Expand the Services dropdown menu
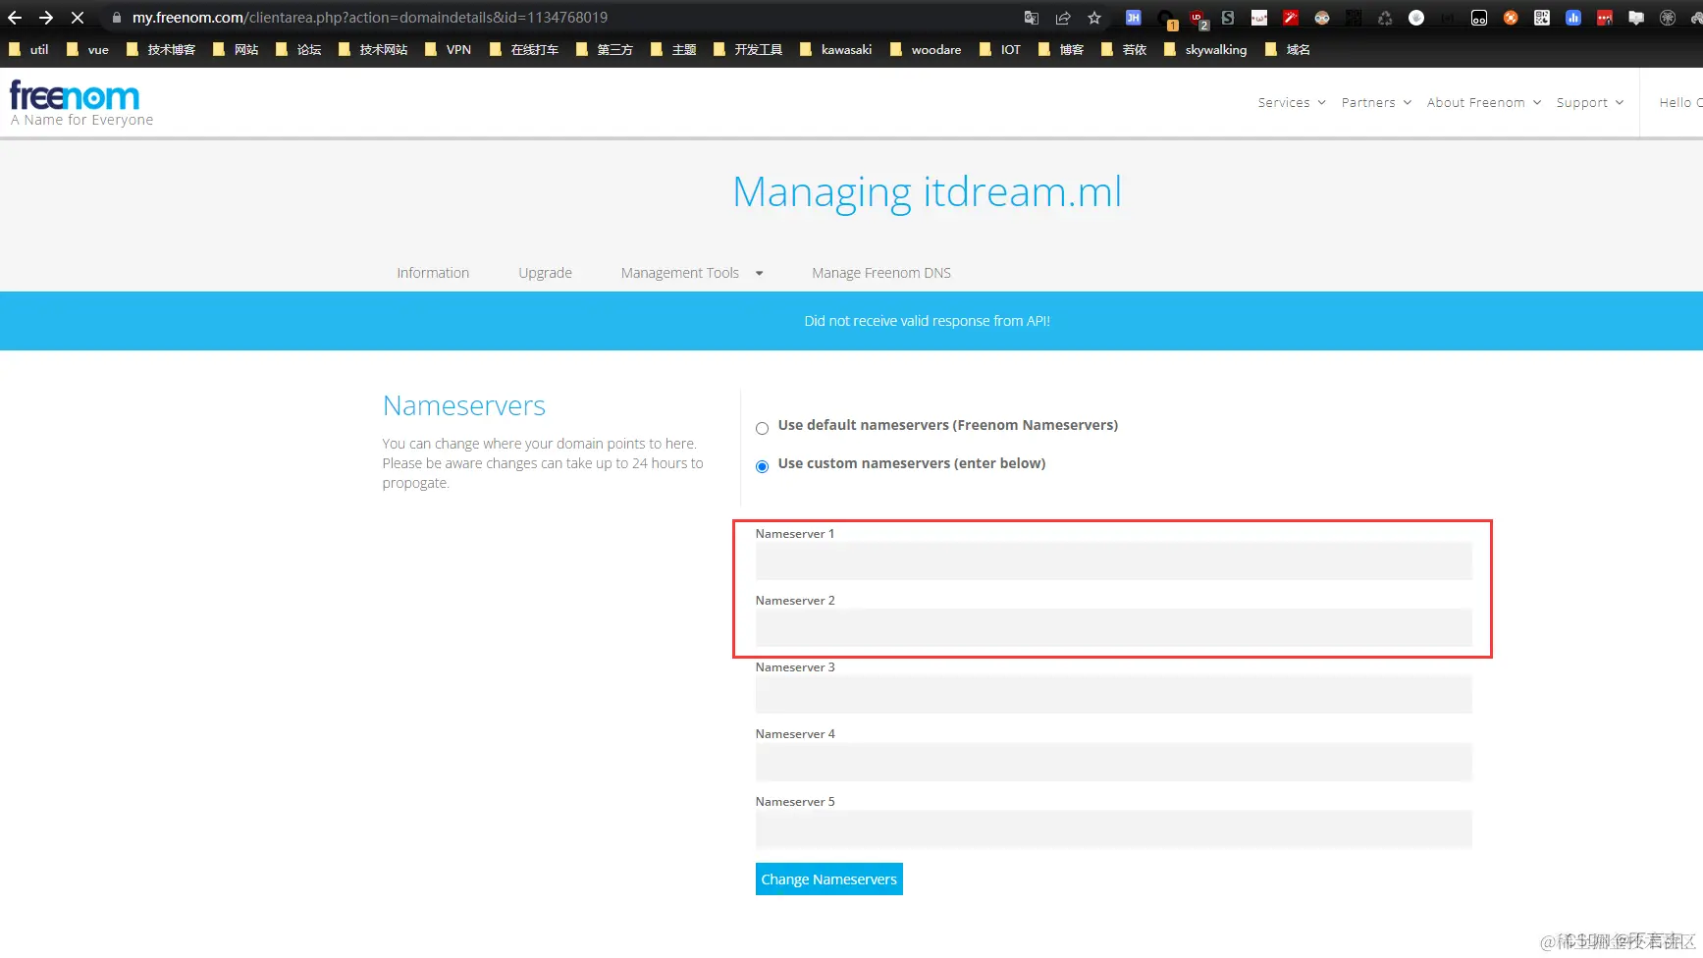Image resolution: width=1703 pixels, height=958 pixels. tap(1292, 102)
